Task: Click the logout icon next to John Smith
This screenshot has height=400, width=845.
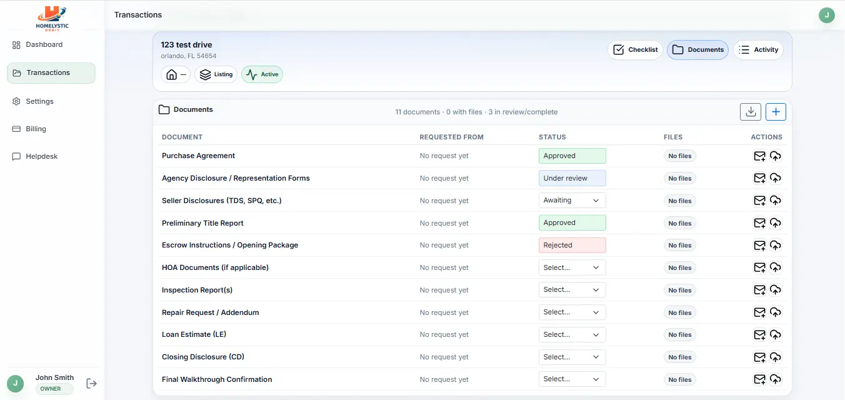Action: tap(91, 383)
